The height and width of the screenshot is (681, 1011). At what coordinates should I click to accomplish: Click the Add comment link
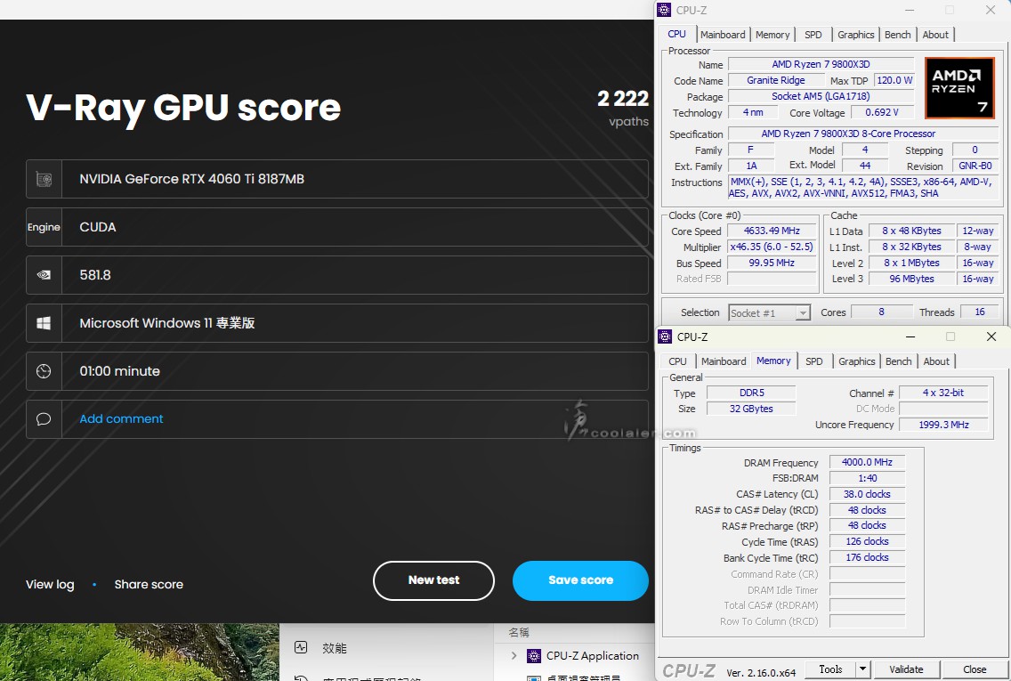[122, 419]
